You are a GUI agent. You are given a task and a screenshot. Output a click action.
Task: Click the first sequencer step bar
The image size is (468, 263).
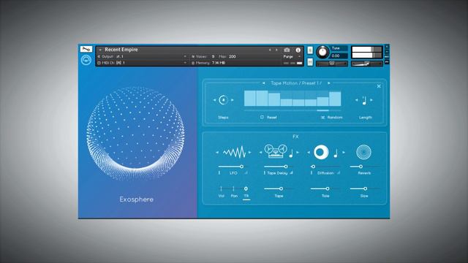pyautogui.click(x=250, y=99)
